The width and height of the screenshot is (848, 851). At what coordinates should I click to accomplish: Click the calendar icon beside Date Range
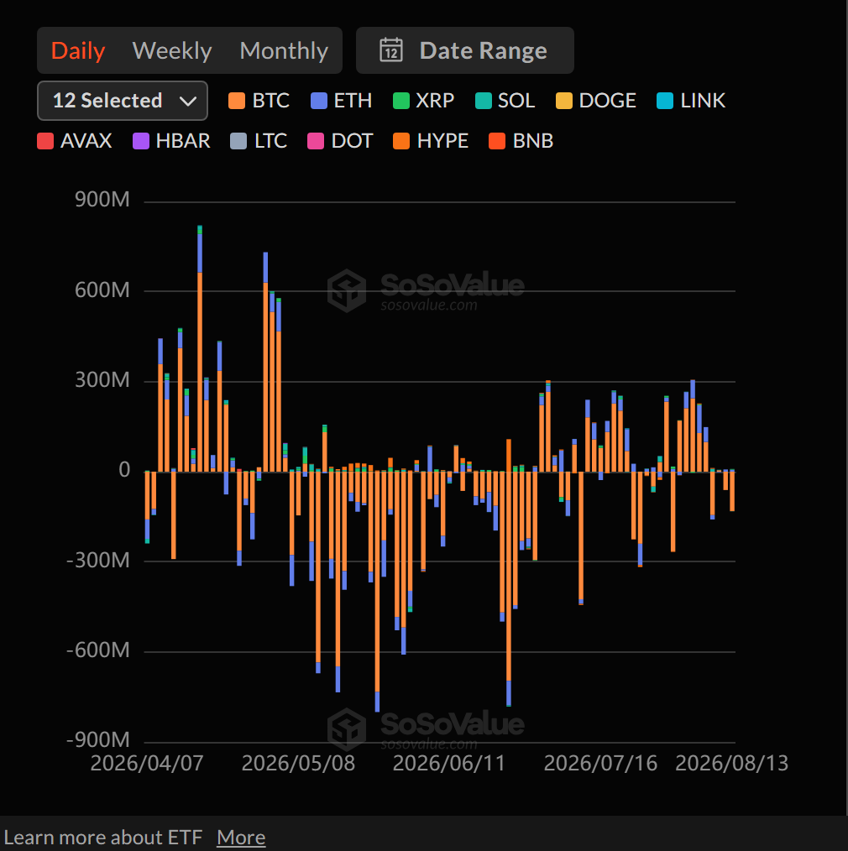pos(391,50)
